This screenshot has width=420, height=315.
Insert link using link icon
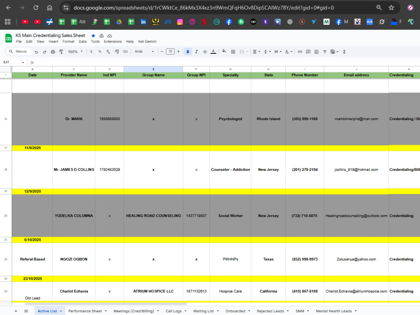(300, 52)
